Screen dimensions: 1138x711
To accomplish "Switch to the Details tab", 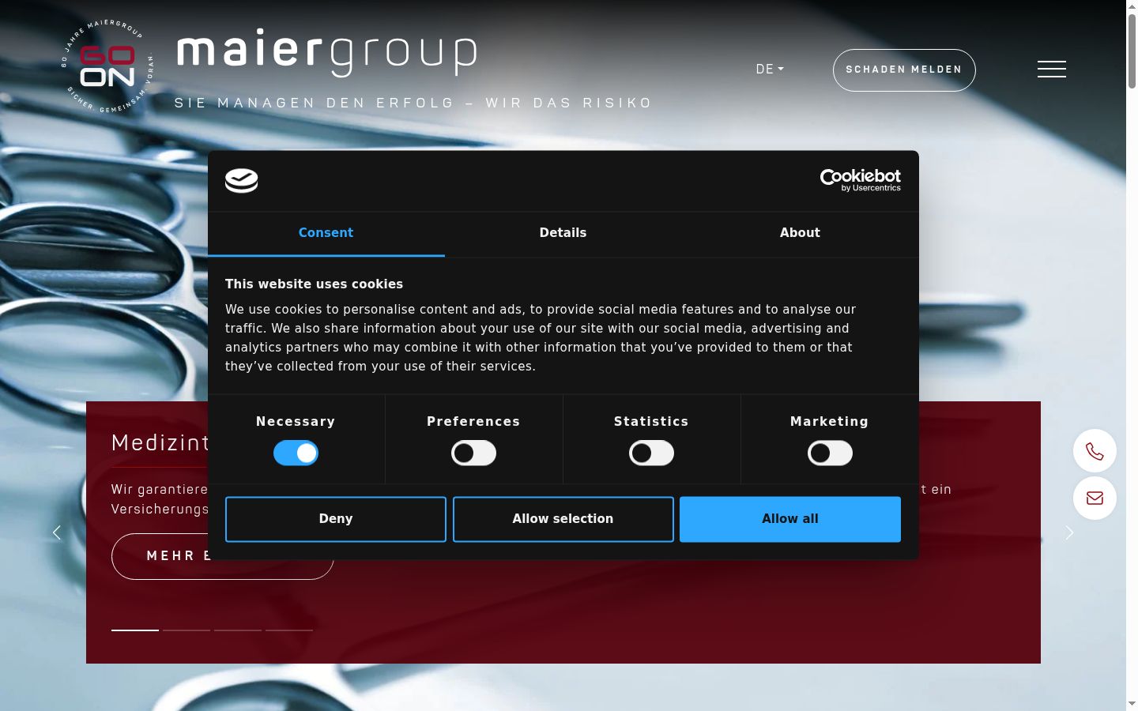I will pos(563,233).
